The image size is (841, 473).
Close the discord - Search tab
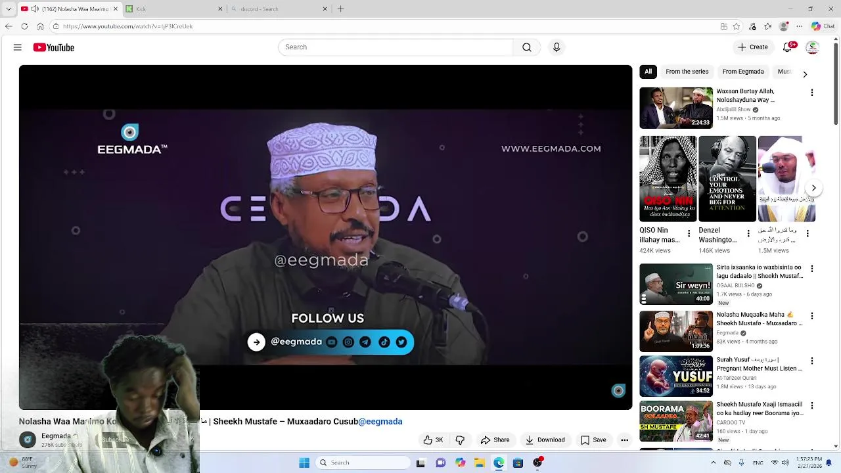click(x=325, y=9)
